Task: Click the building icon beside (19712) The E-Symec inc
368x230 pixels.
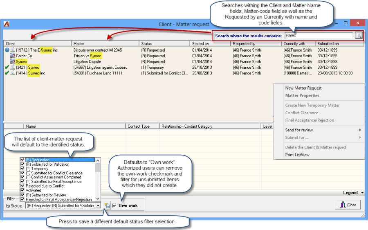Action: pyautogui.click(x=12, y=50)
